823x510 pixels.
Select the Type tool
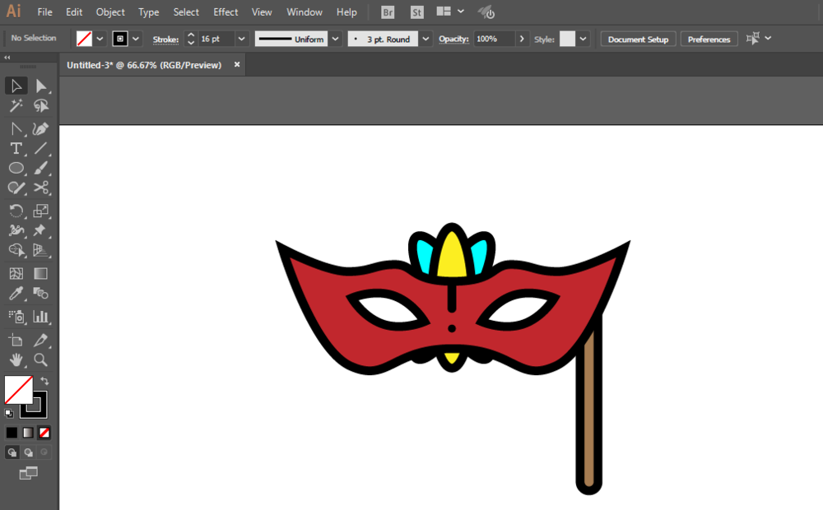(x=16, y=149)
